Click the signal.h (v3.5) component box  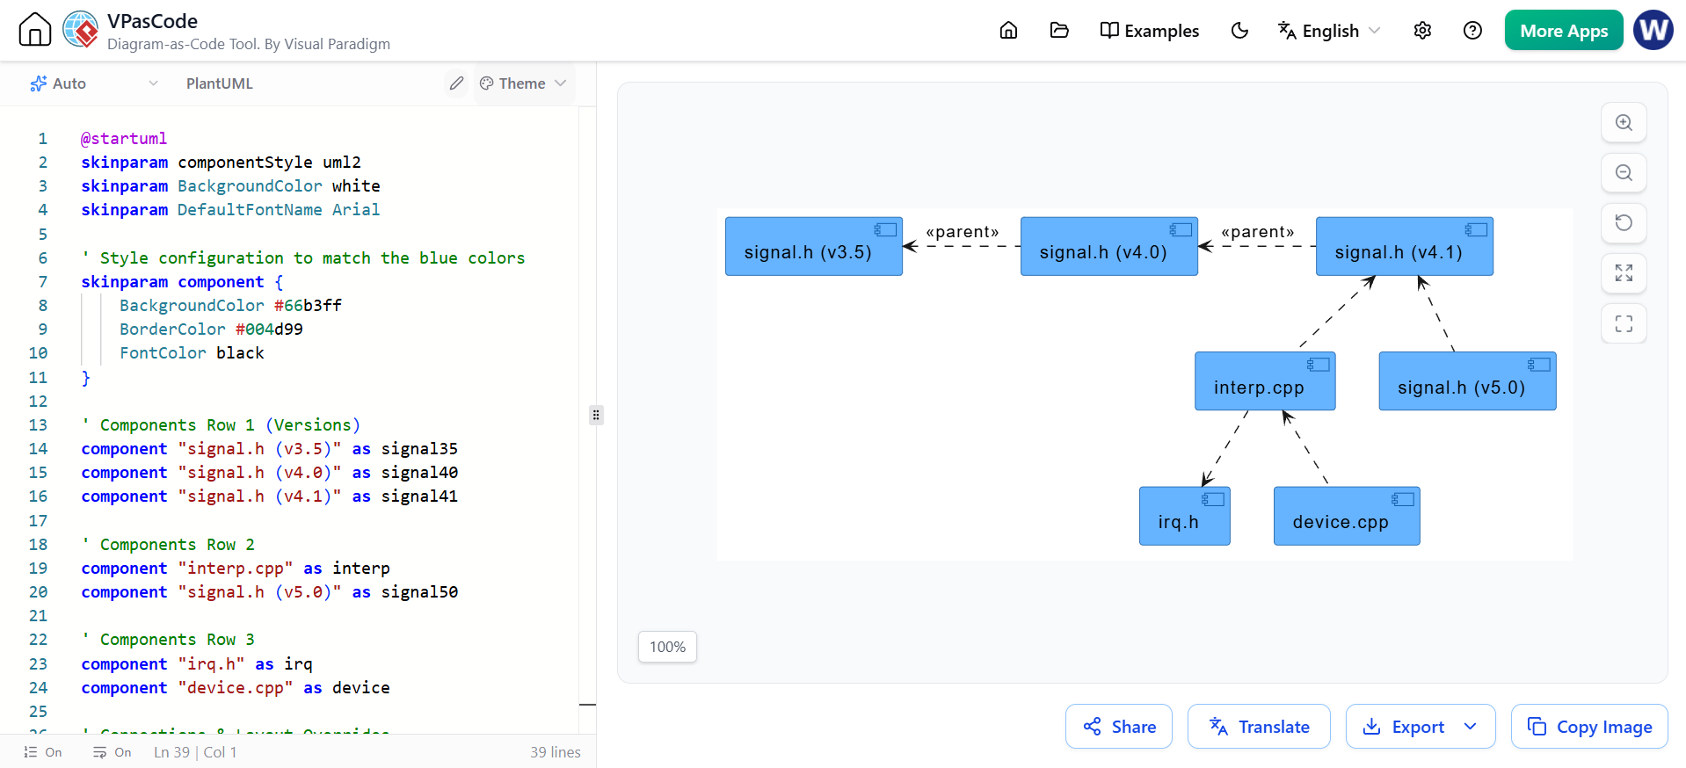point(814,247)
